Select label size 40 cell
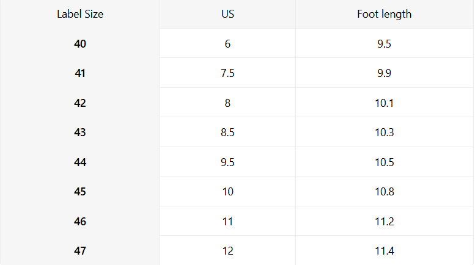Viewport: 475px width, 265px height. [x=80, y=44]
